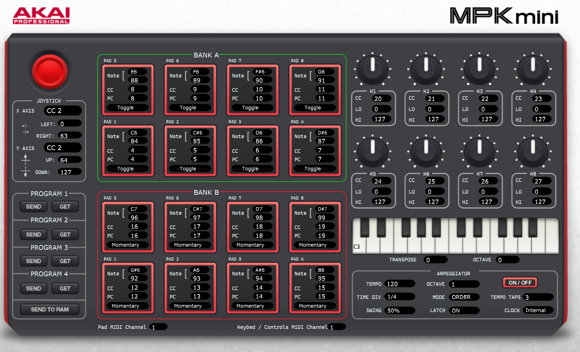This screenshot has width=580, height=352.
Task: Click the joystick RIGHT value 63
Action: tap(70, 136)
